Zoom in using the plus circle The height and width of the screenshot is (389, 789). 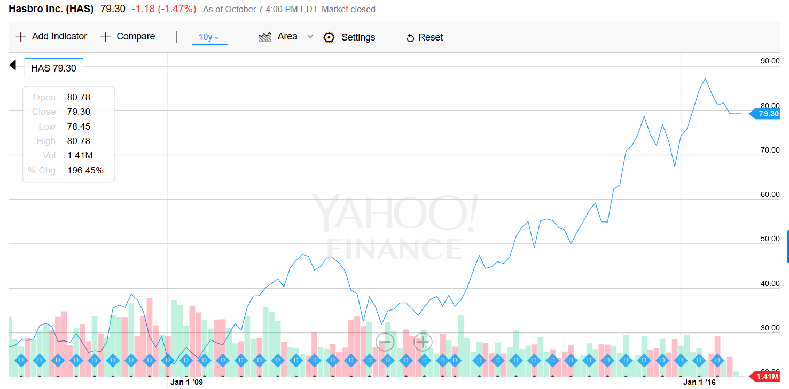[x=423, y=342]
